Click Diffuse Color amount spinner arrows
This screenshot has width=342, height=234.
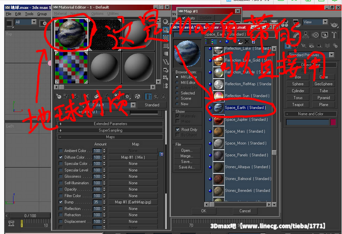click(x=104, y=157)
